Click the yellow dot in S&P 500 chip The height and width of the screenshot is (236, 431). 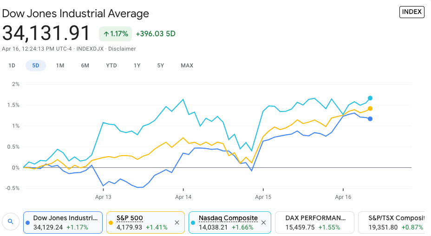point(111,223)
